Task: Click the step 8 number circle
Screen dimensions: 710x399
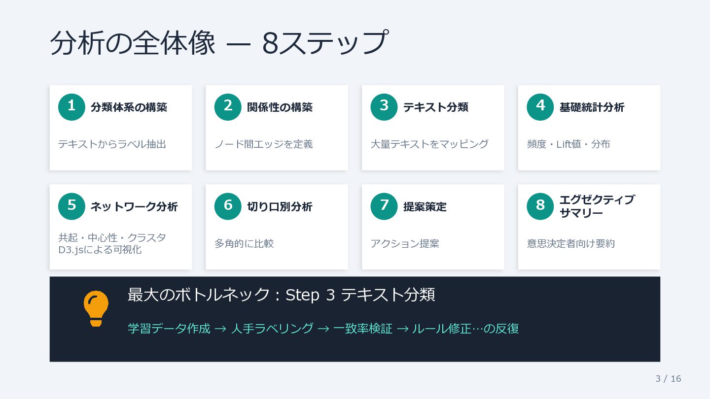Action: (540, 206)
